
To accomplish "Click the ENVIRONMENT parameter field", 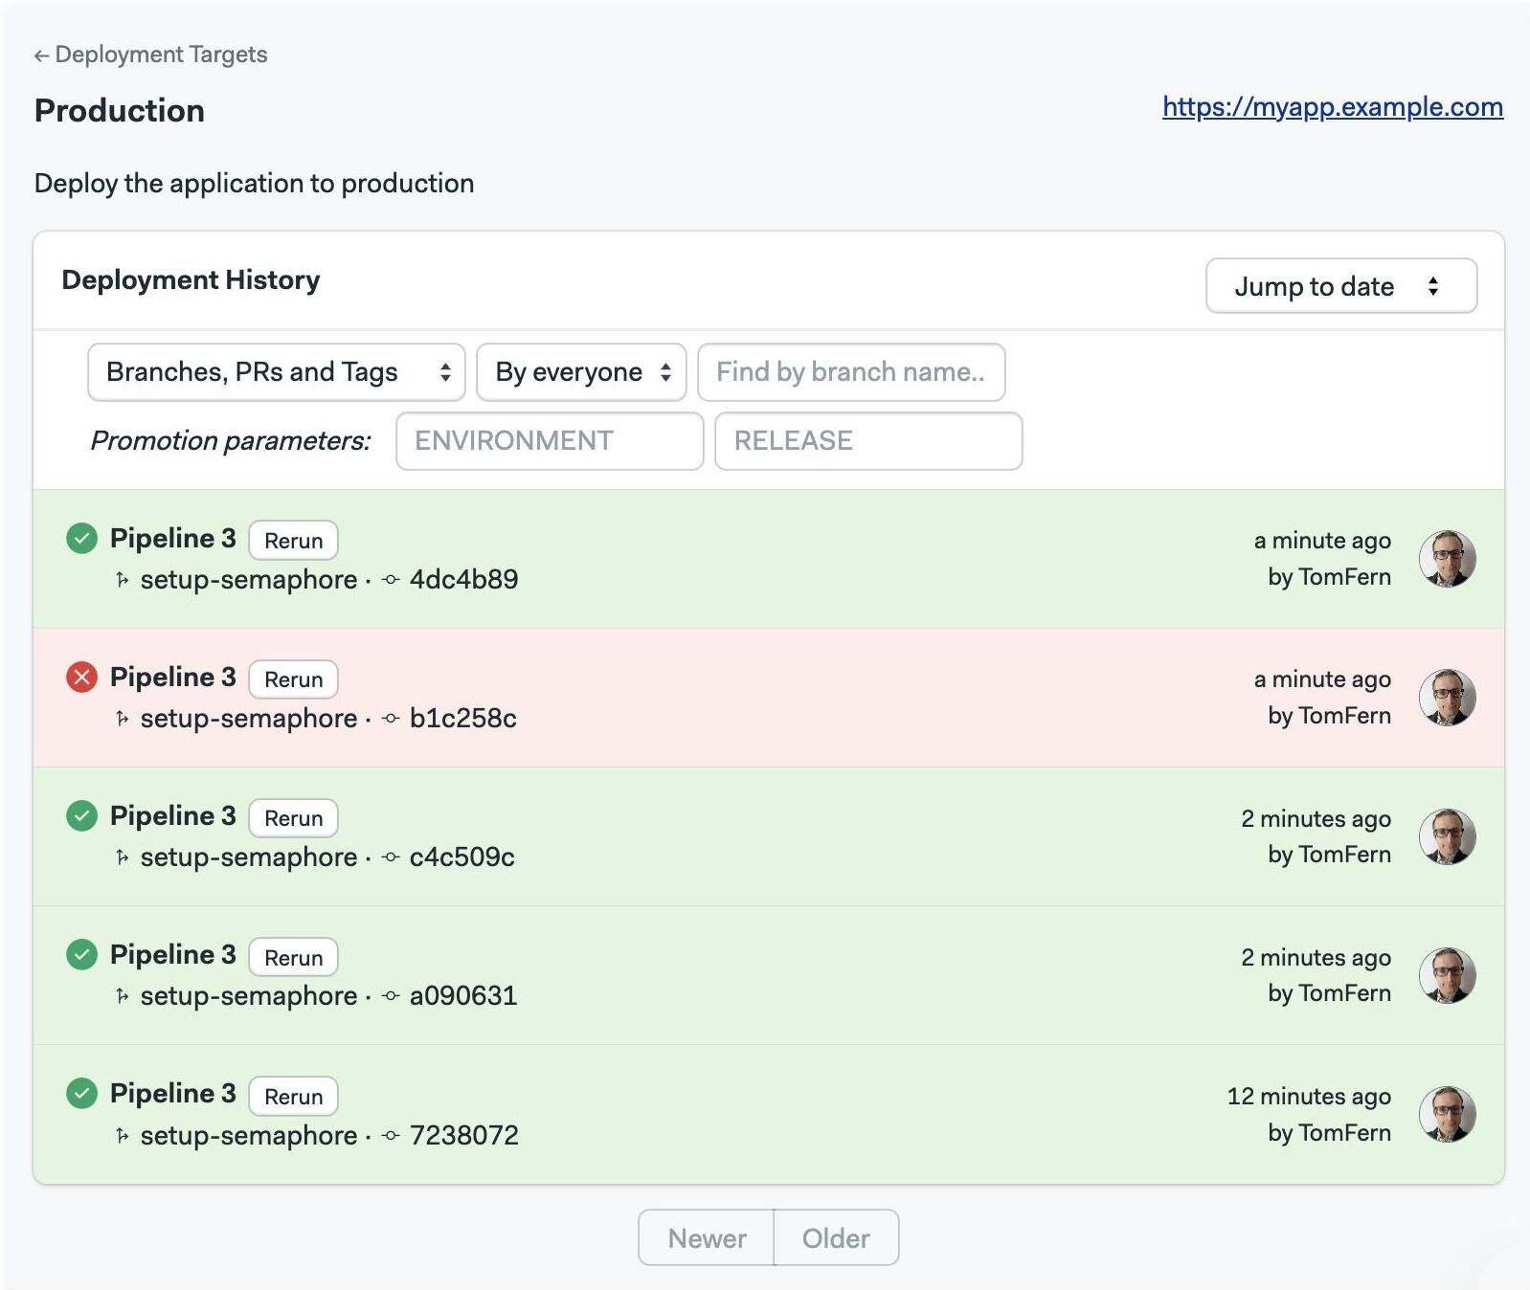I will pos(550,441).
